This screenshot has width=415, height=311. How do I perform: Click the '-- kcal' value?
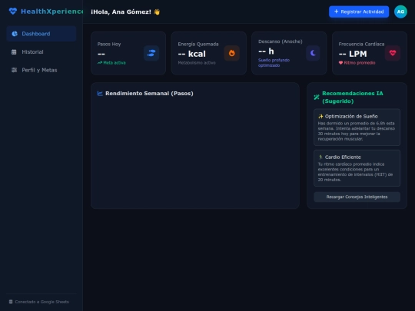(192, 54)
